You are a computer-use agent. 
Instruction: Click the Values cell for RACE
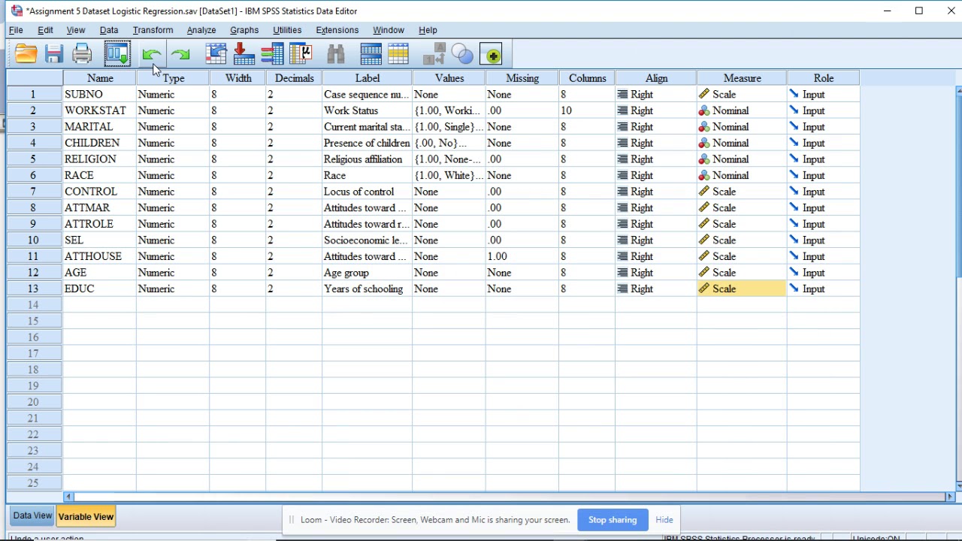coord(449,175)
